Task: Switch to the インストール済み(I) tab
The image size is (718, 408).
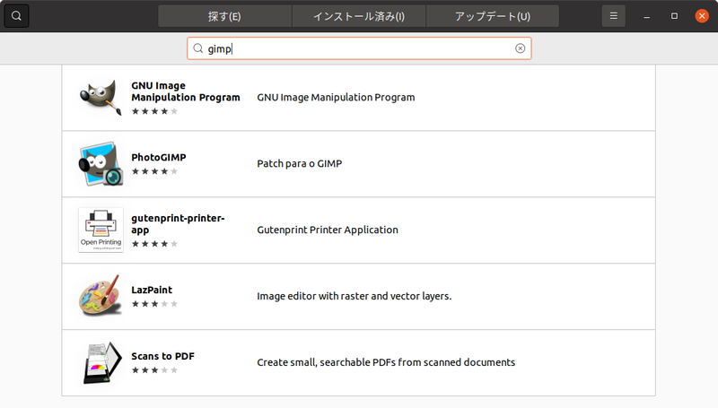Action: (x=358, y=16)
